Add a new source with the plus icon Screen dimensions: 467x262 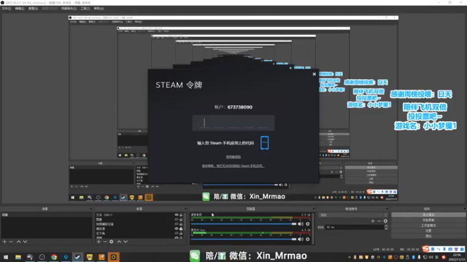pos(99,242)
